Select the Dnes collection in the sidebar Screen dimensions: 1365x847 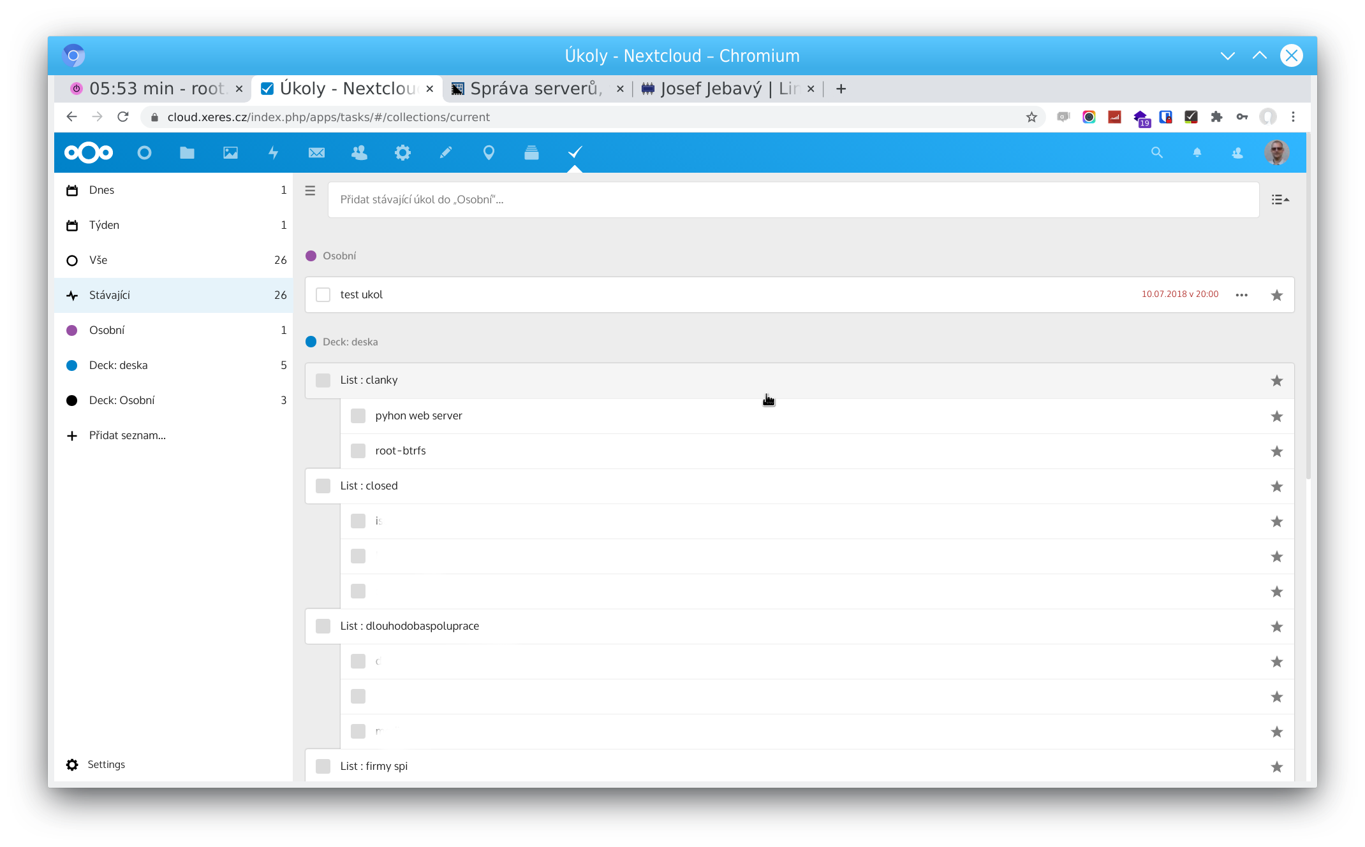tap(102, 190)
